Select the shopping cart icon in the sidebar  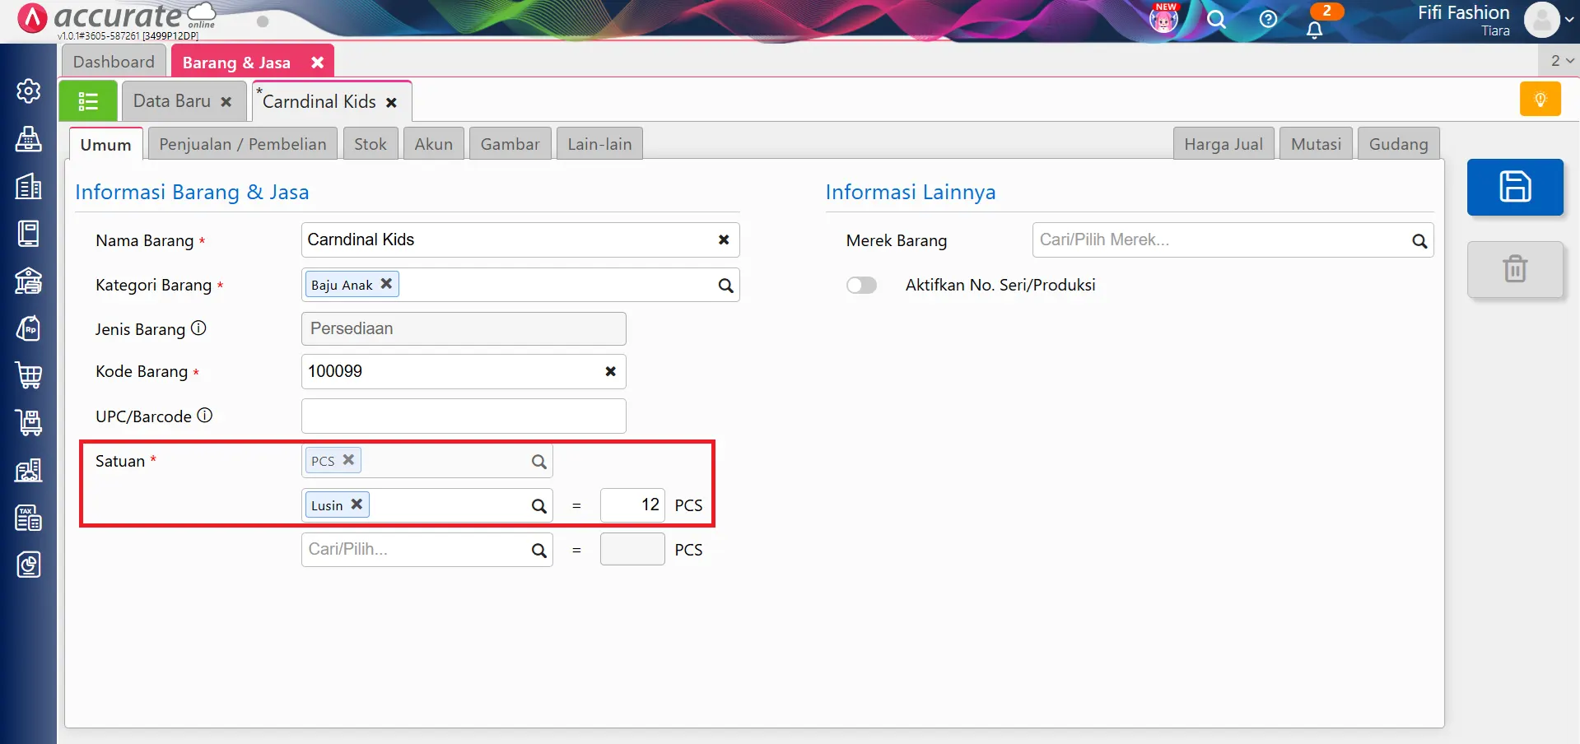tap(29, 375)
